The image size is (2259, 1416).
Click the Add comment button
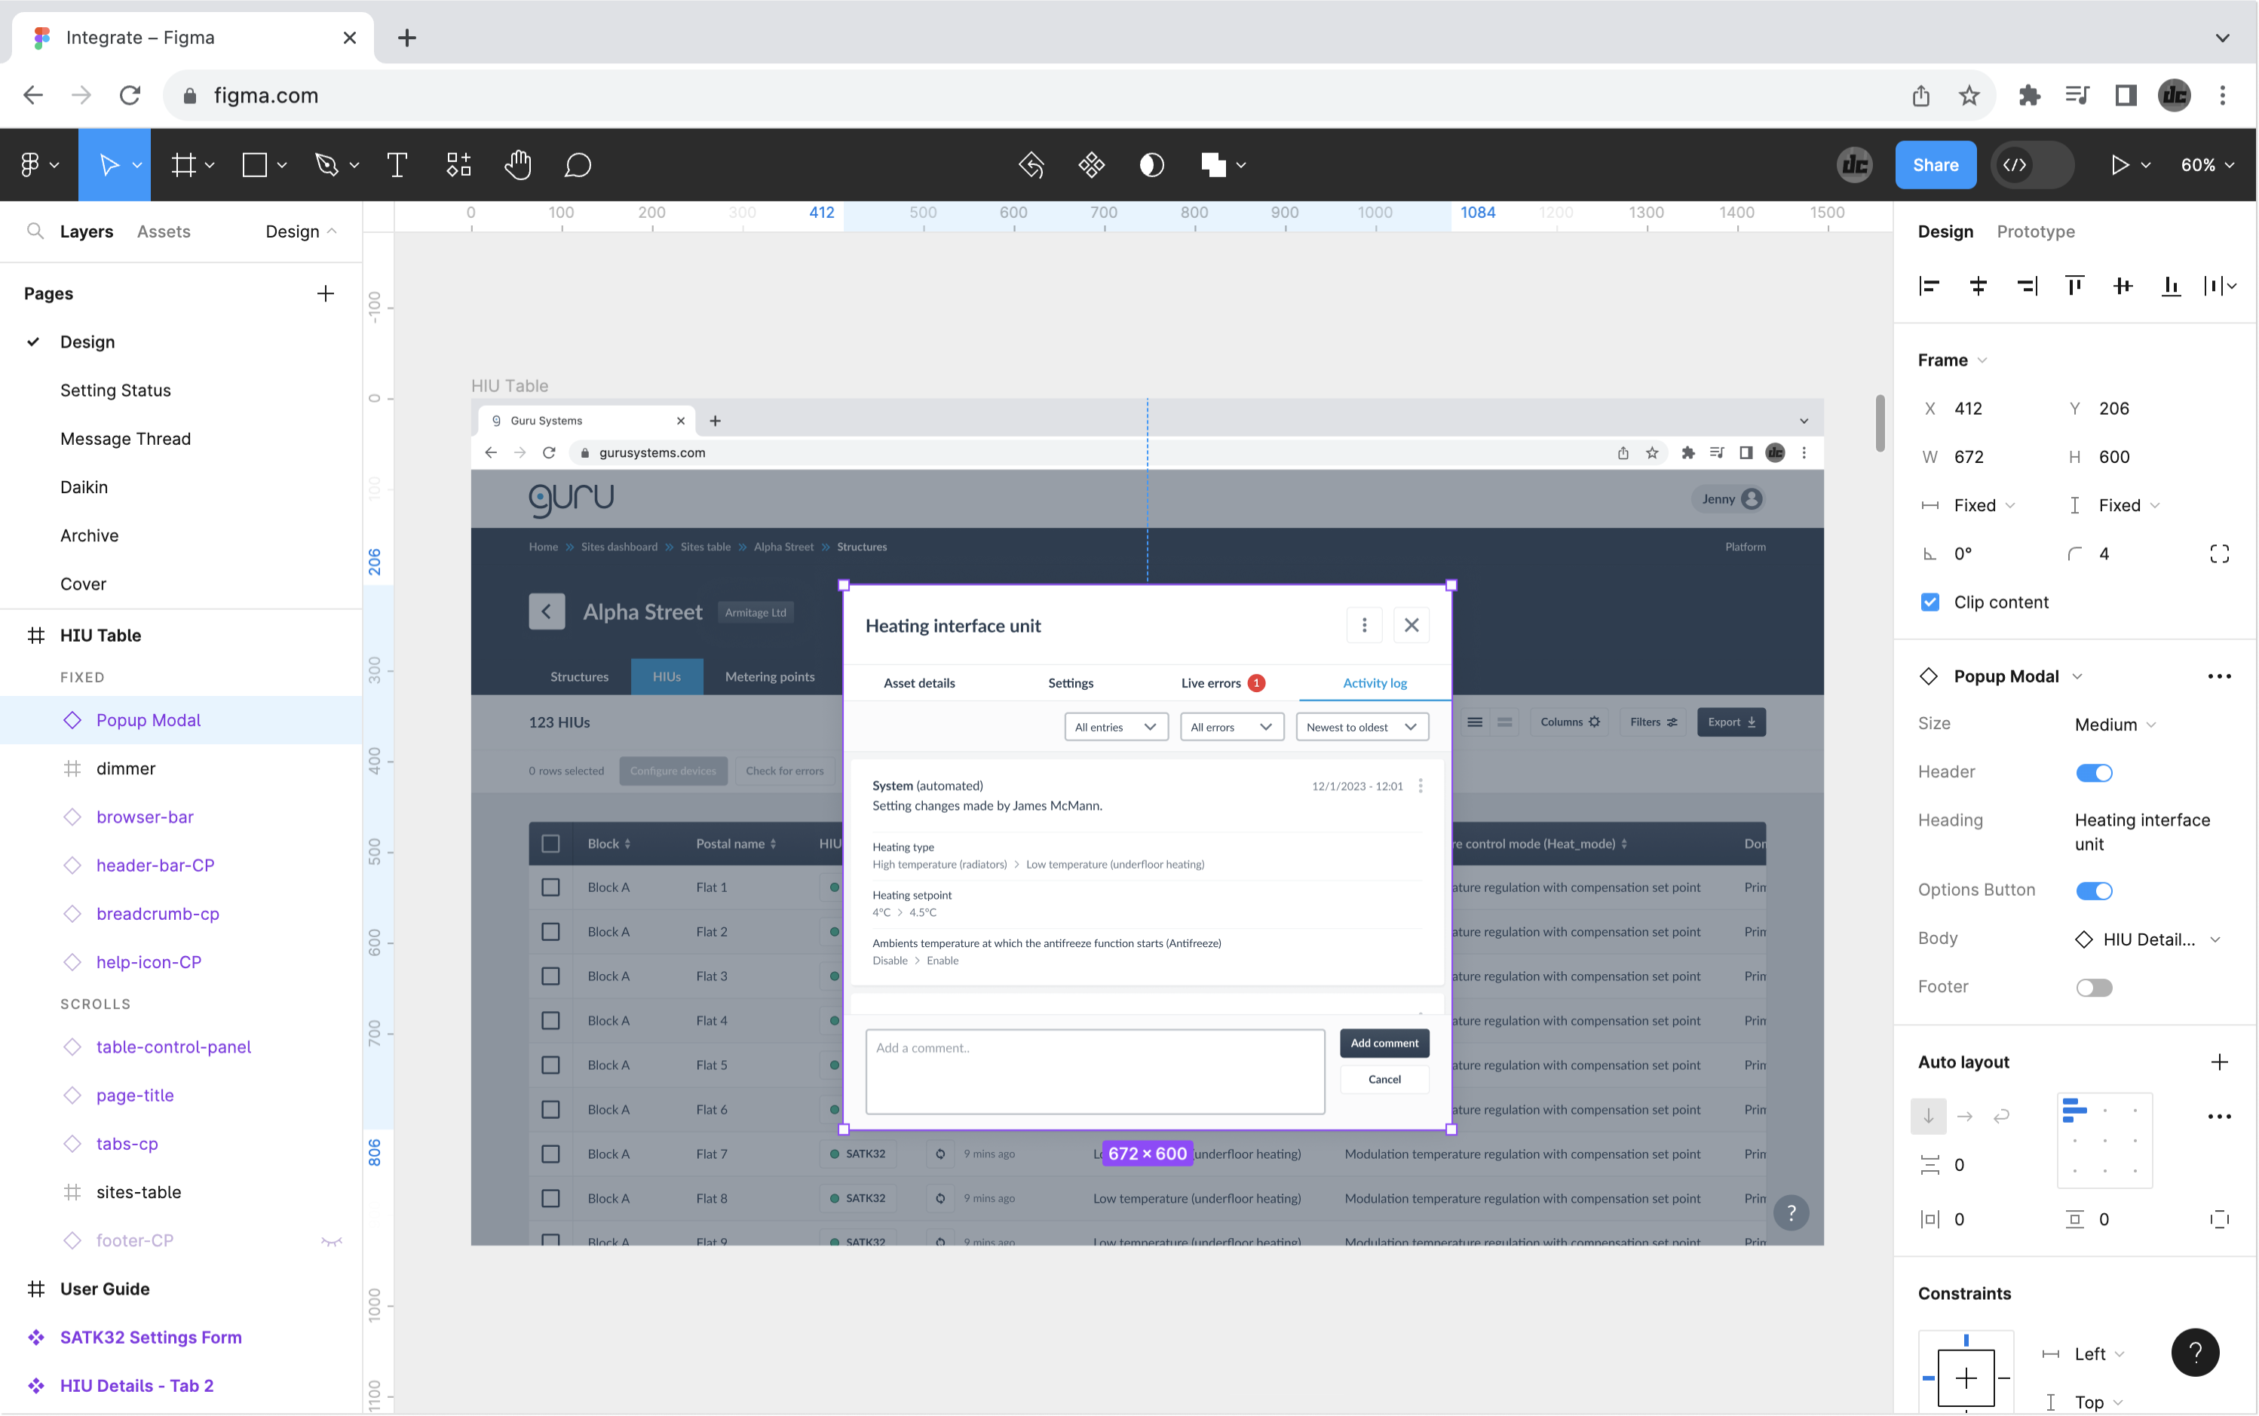1384,1042
